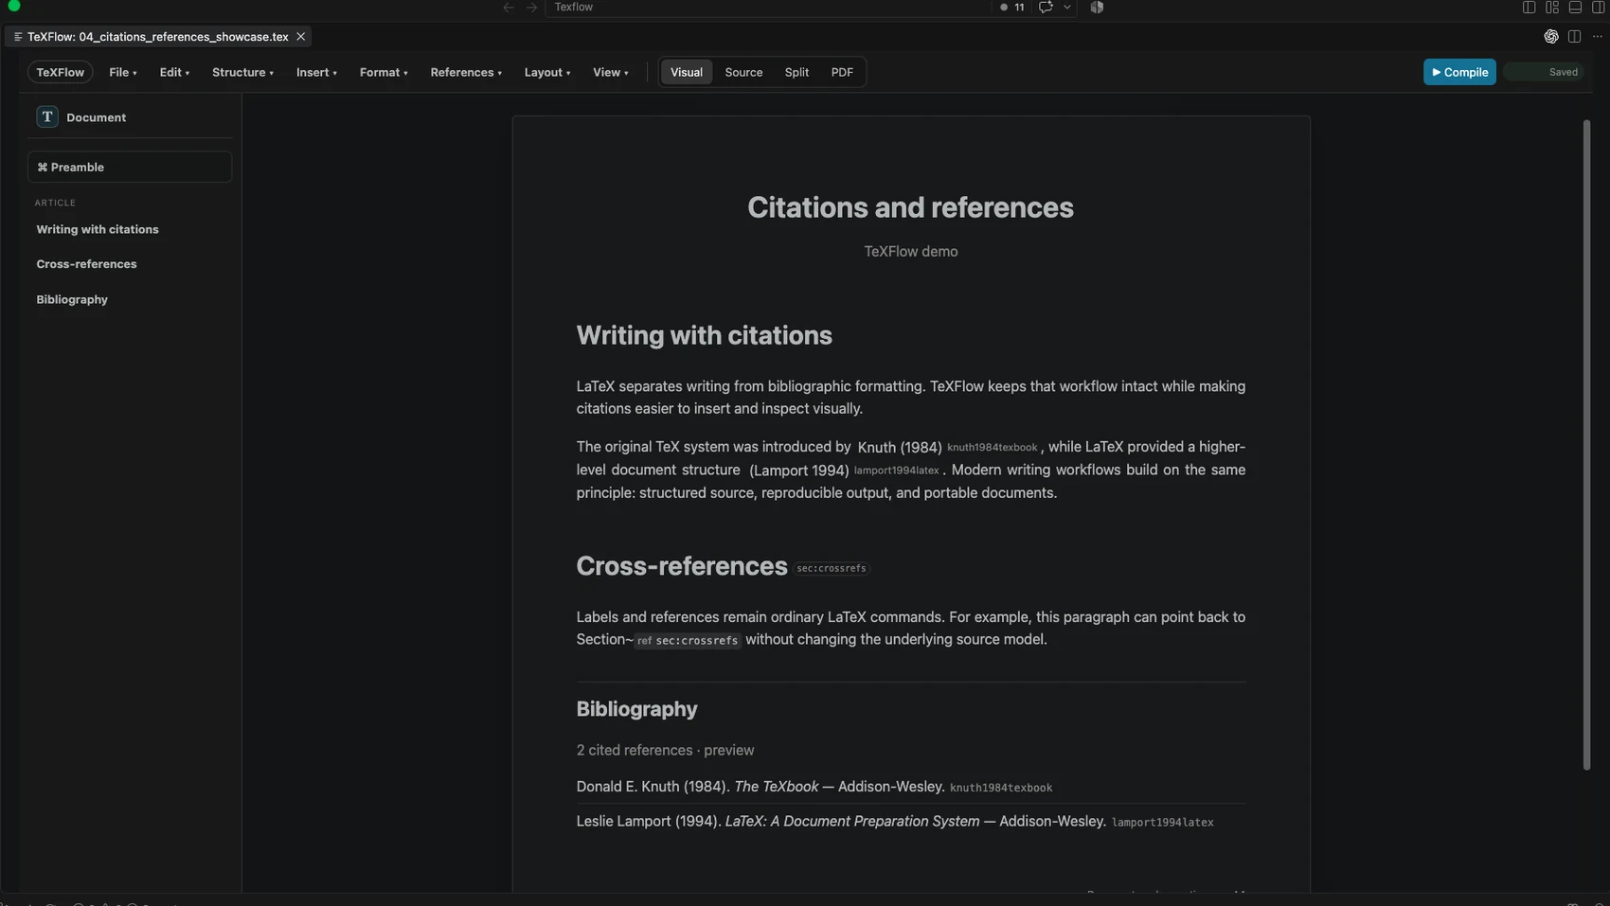Click the green macOS window button
The image size is (1610, 906).
coord(14,5)
